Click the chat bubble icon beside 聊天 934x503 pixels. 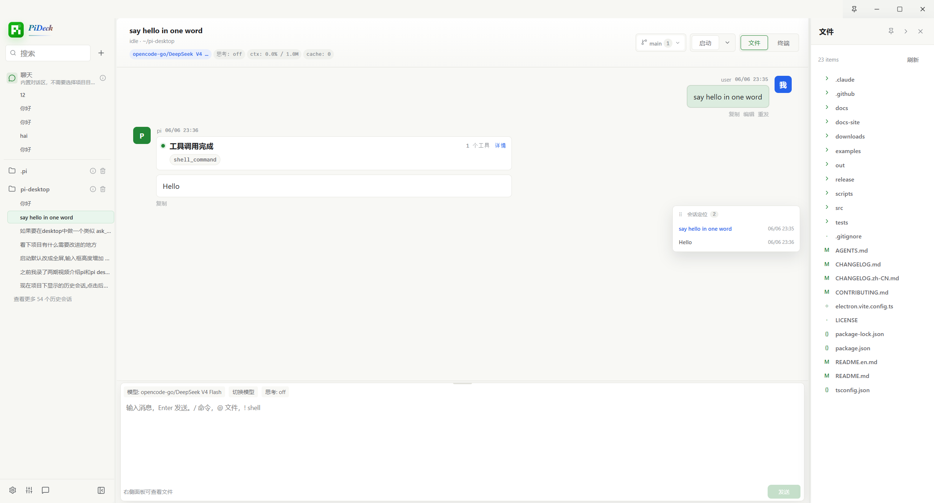point(12,78)
